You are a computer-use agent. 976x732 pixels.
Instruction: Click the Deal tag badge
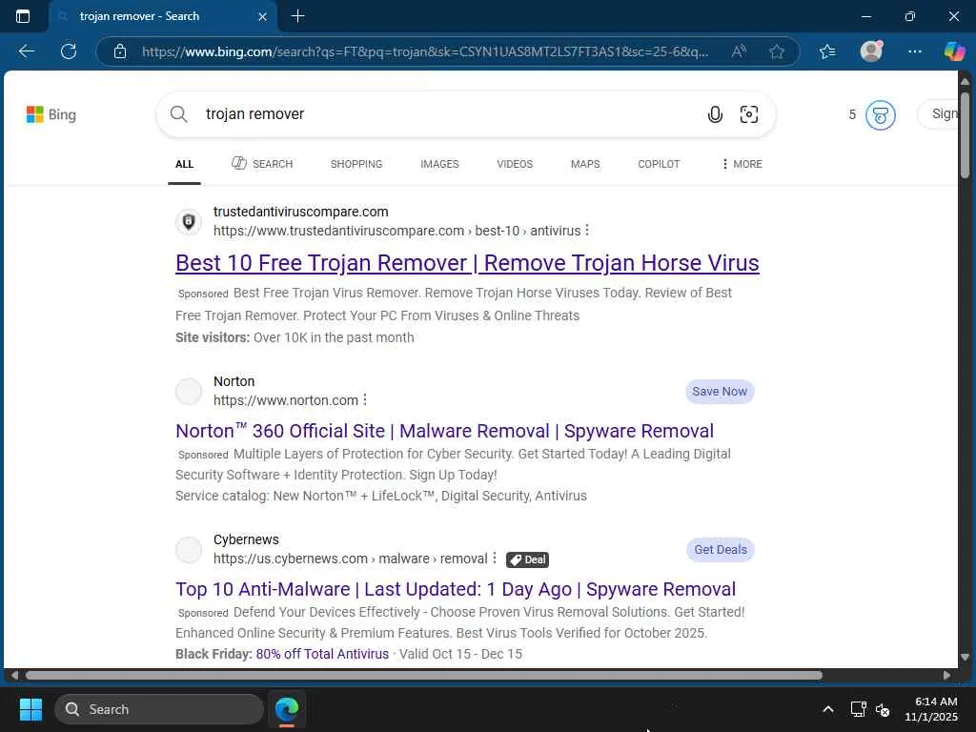527,559
